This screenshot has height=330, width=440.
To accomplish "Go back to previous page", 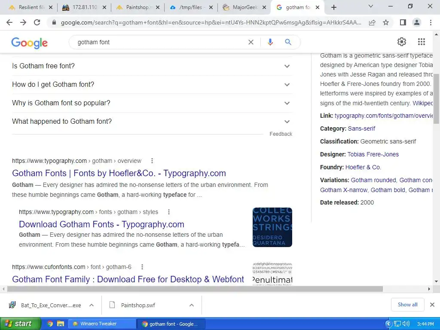I will pyautogui.click(x=9, y=22).
